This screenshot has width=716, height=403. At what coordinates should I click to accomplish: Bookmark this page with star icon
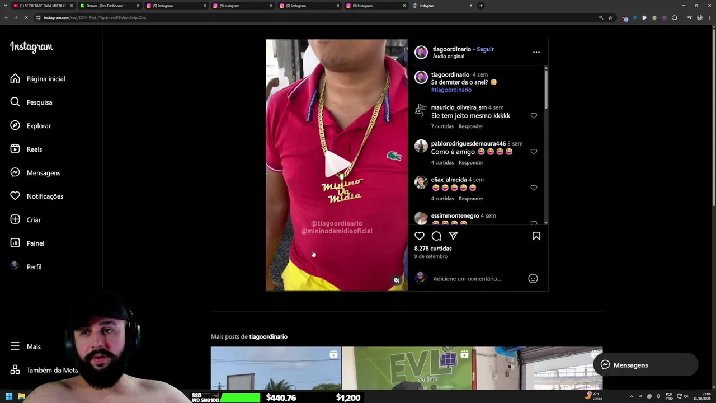tap(610, 17)
